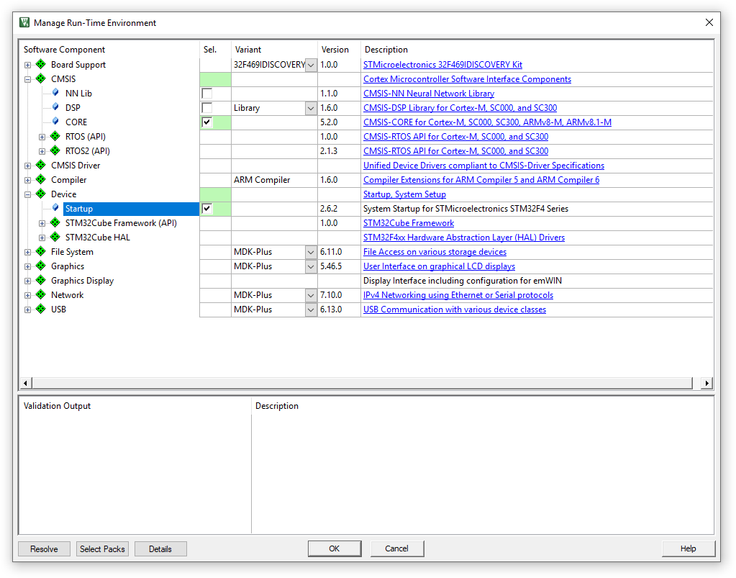The image size is (736, 578).
Task: Click the Software Component column header
Action: pos(64,49)
